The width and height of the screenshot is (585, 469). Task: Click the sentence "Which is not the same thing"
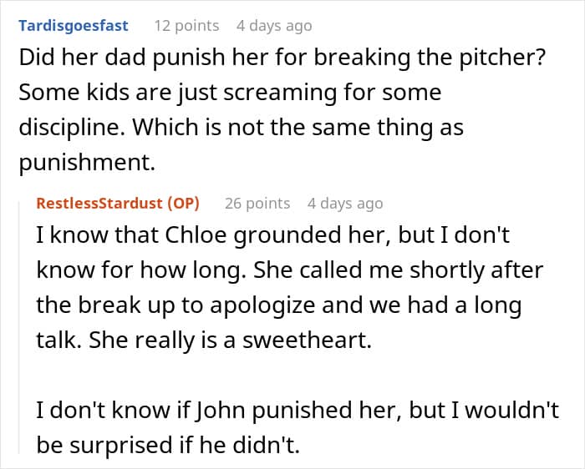click(334, 128)
